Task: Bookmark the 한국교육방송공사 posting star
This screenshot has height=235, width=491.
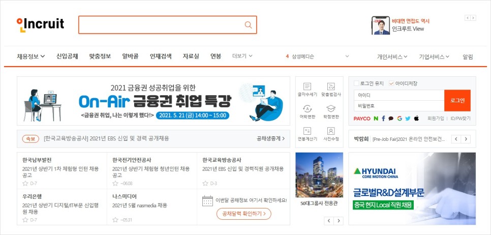Action: (205, 183)
